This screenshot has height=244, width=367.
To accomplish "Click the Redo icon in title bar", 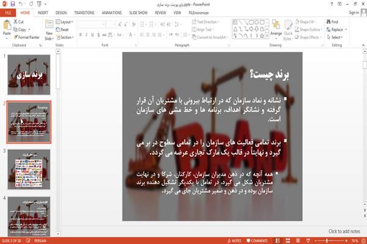I will tap(31, 4).
